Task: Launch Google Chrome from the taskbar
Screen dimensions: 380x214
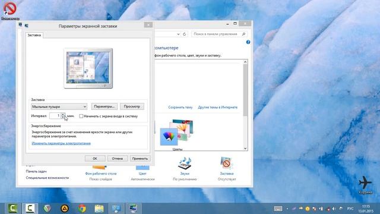Action: point(82,209)
